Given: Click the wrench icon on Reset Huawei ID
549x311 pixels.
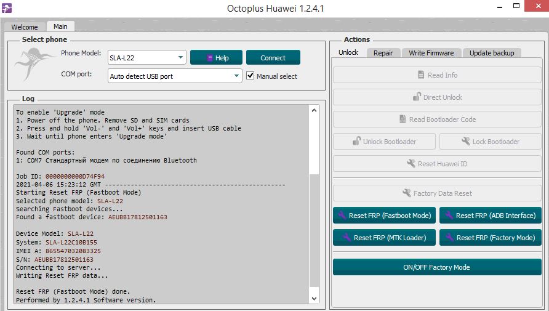Looking at the screenshot, I should click(x=411, y=163).
